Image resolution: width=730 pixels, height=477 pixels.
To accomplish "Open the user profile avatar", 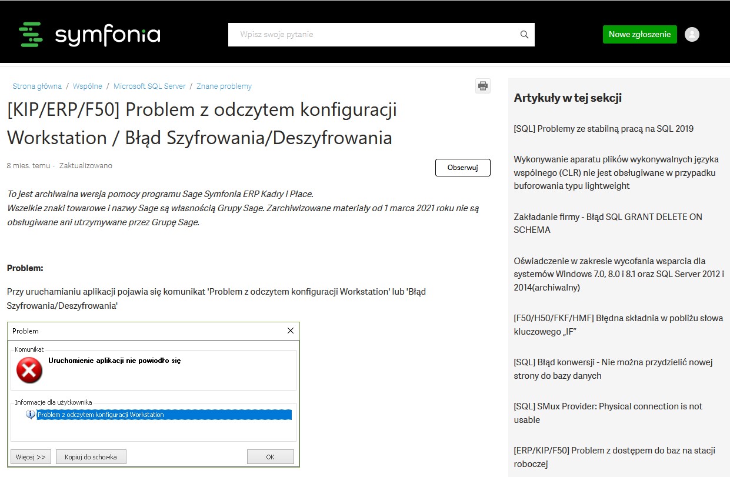I will [x=692, y=34].
